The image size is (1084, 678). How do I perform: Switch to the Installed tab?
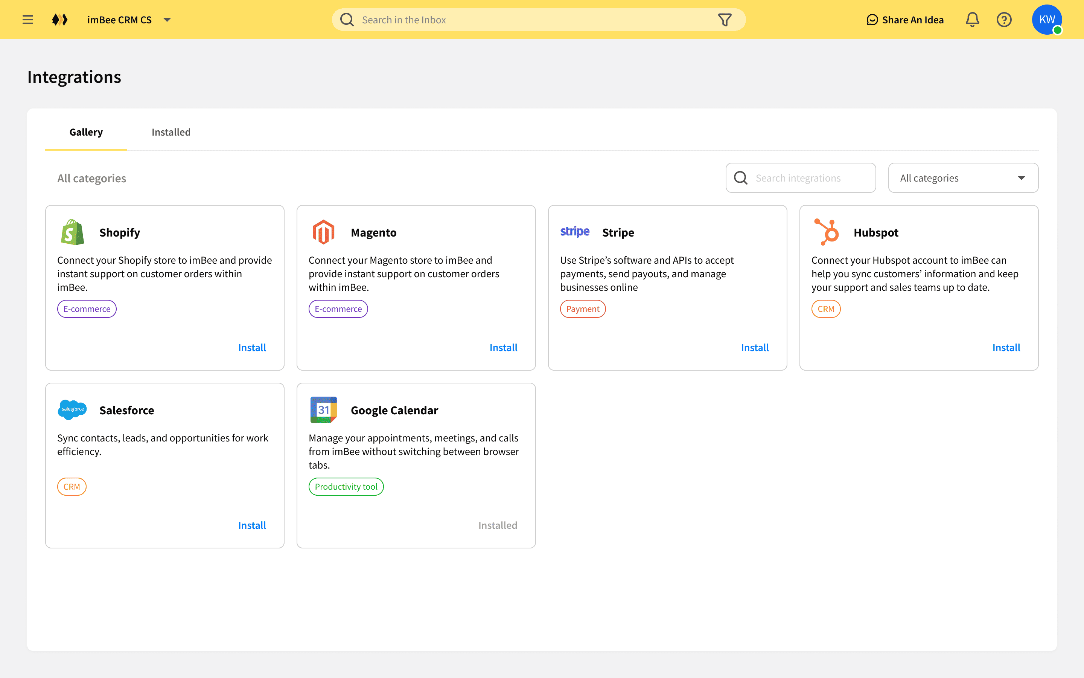click(171, 132)
